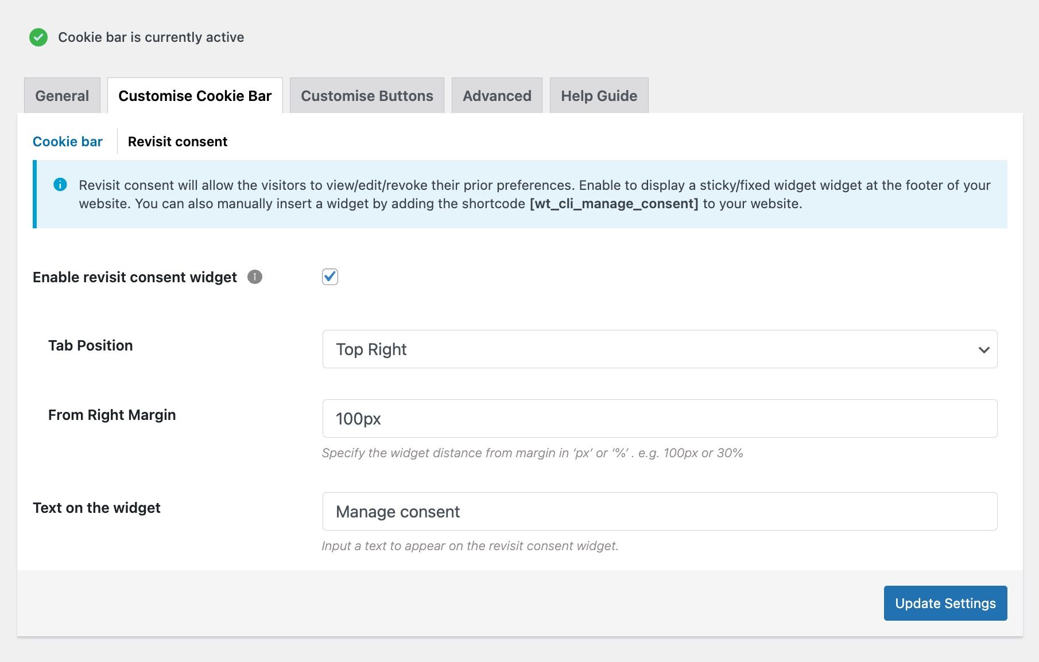Switch to the General tab
Image resolution: width=1039 pixels, height=662 pixels.
(62, 96)
